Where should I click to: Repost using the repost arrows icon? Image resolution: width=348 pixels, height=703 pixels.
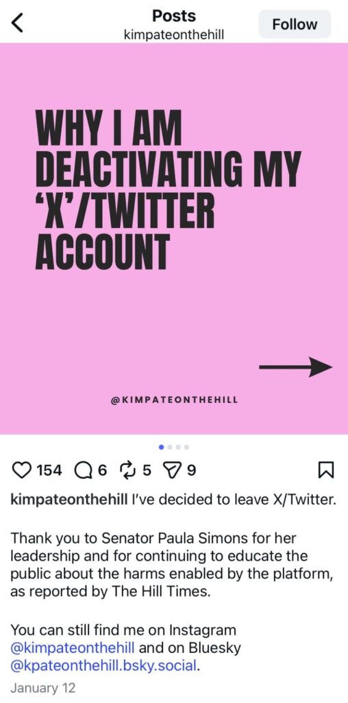(128, 470)
